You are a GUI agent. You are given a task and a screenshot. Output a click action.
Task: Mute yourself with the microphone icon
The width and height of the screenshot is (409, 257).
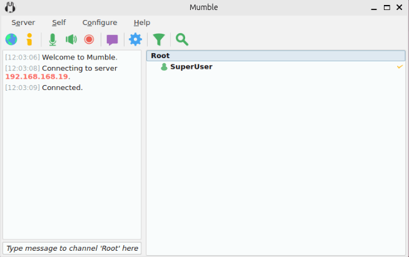click(53, 39)
